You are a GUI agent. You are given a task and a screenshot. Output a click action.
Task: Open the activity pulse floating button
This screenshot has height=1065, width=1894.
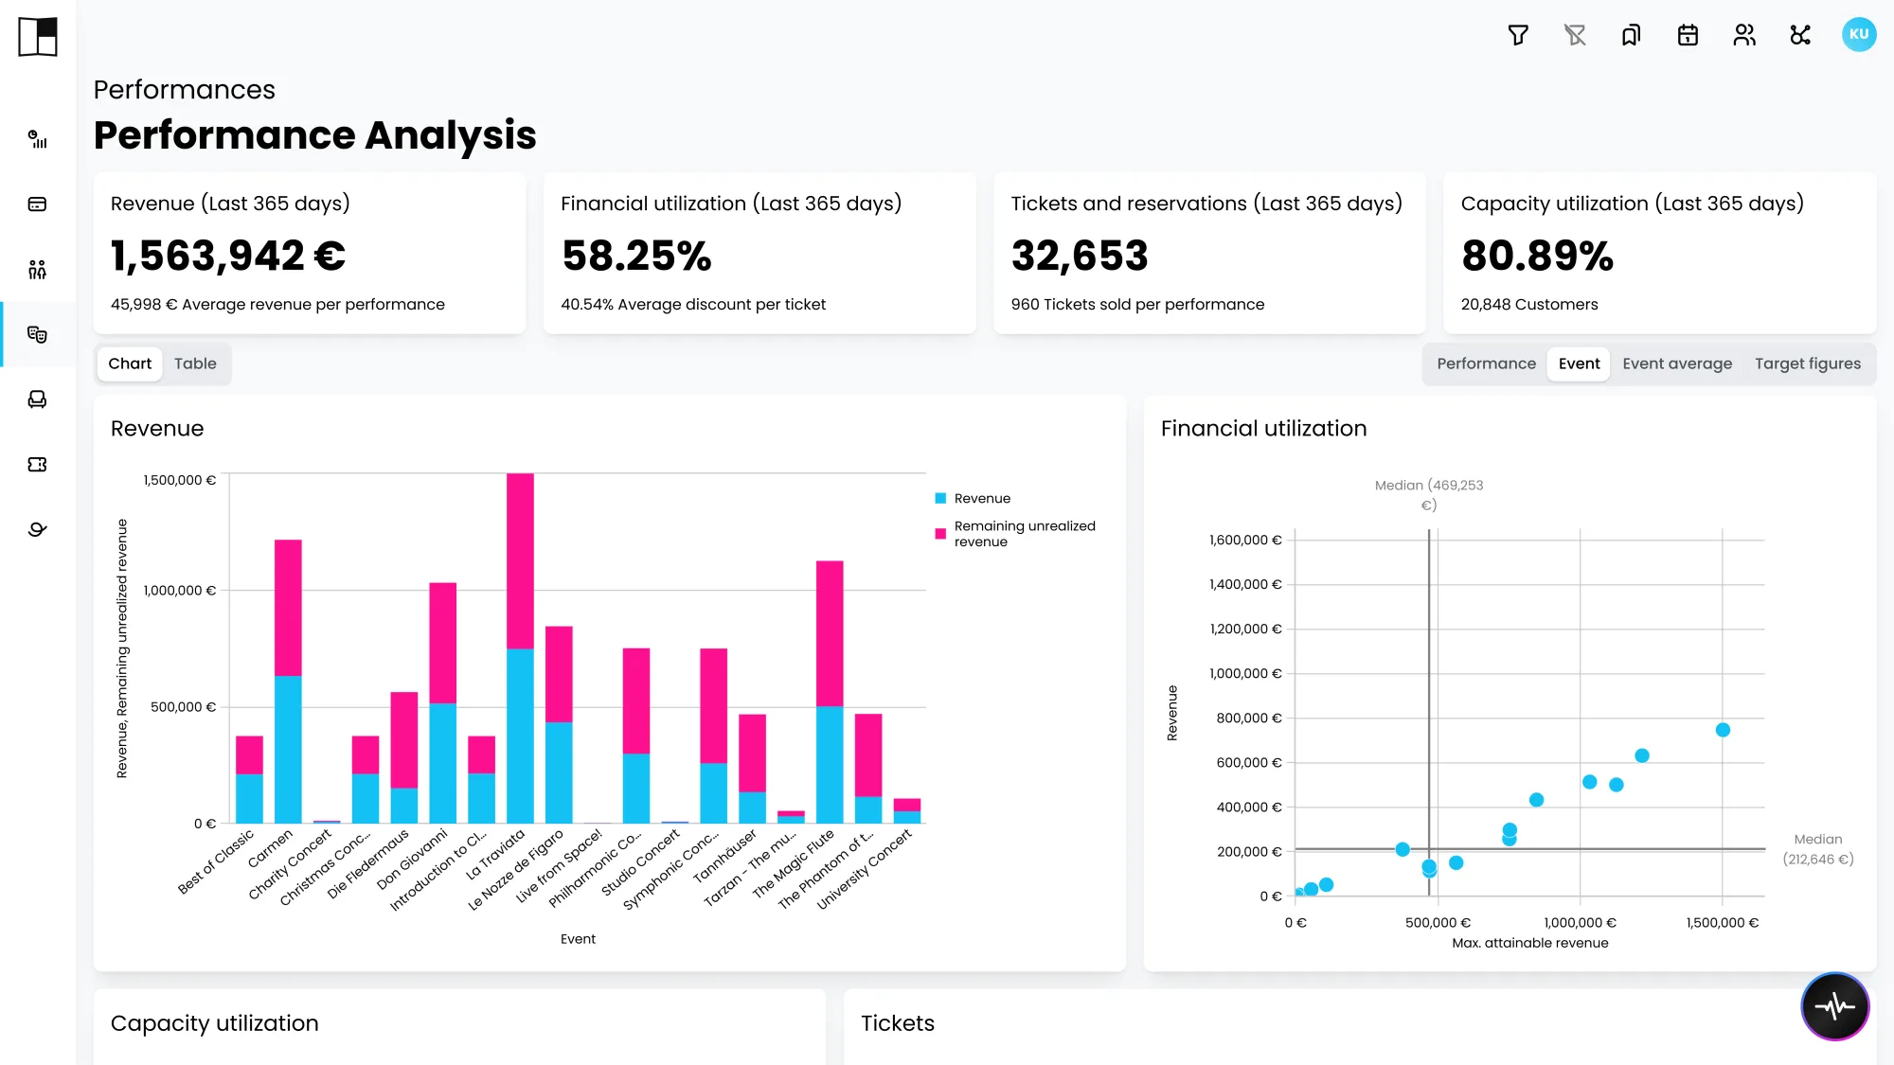pyautogui.click(x=1835, y=1005)
